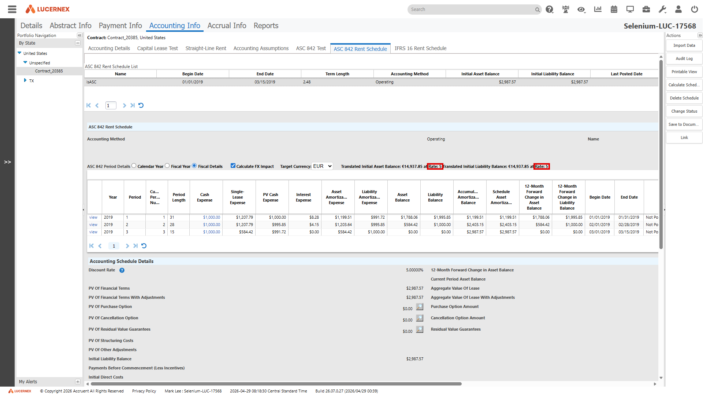This screenshot has width=703, height=395.
Task: Open the user profile icon
Action: point(678,10)
